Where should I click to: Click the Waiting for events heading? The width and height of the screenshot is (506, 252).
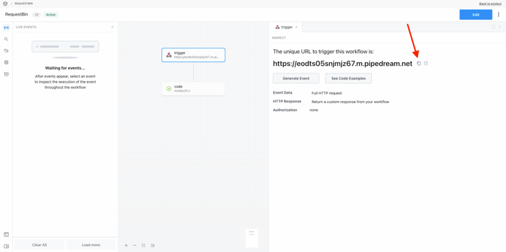(65, 68)
